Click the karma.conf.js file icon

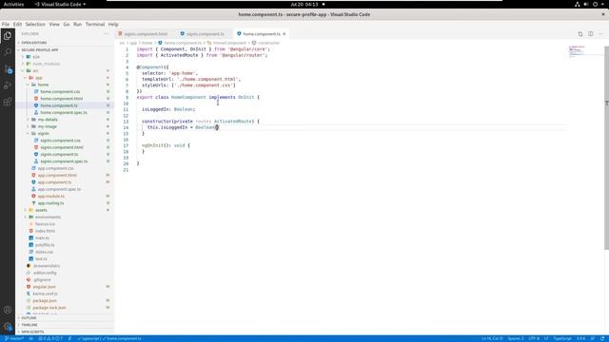[x=29, y=294]
